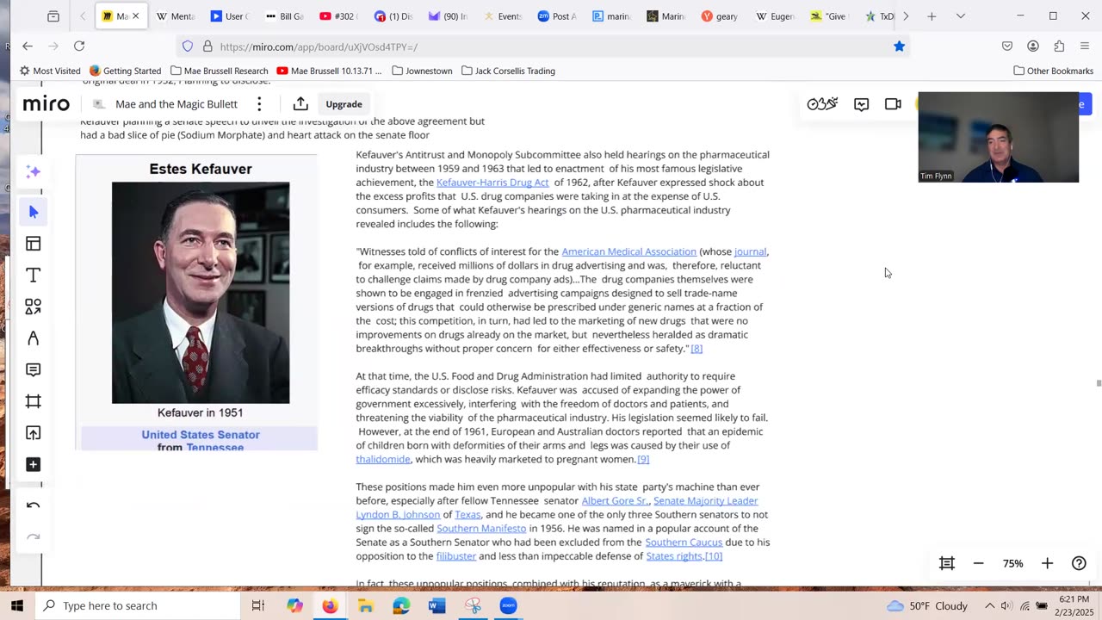Toggle the bookmark star for this page
Screen dimensions: 1102x620
coord(899,46)
